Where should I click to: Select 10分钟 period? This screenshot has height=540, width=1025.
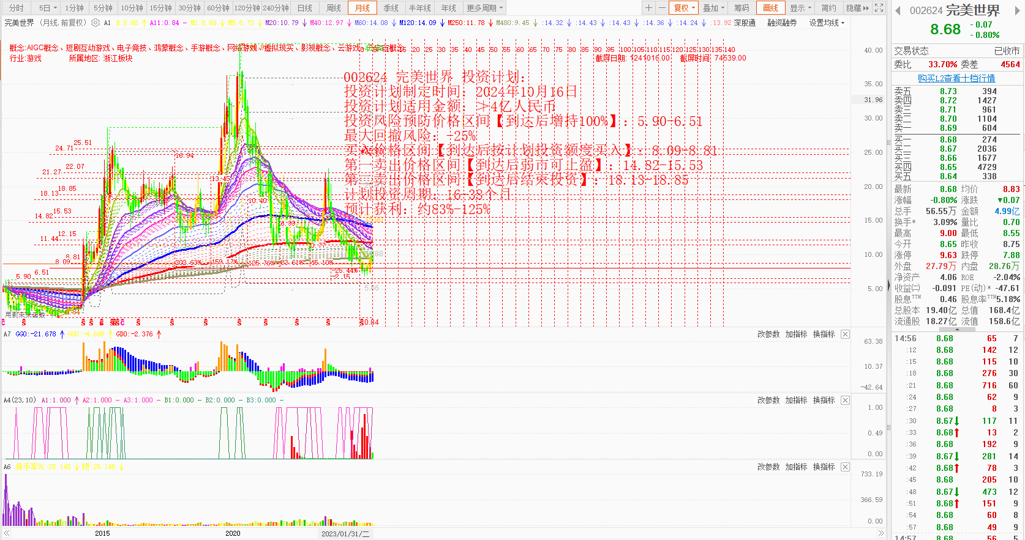(132, 8)
